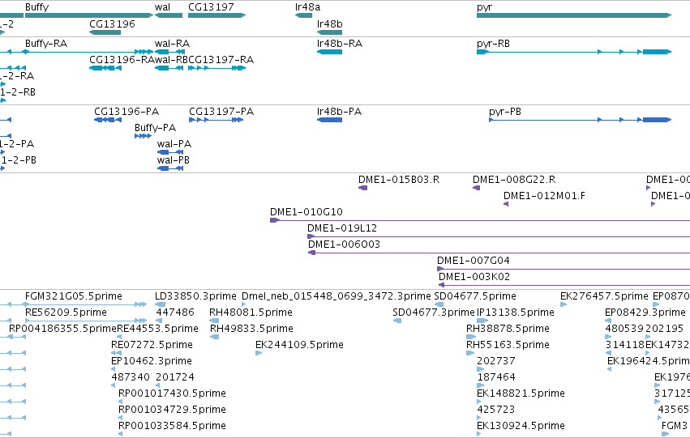Click the wal gene feature label
690x438 pixels.
pyautogui.click(x=162, y=7)
